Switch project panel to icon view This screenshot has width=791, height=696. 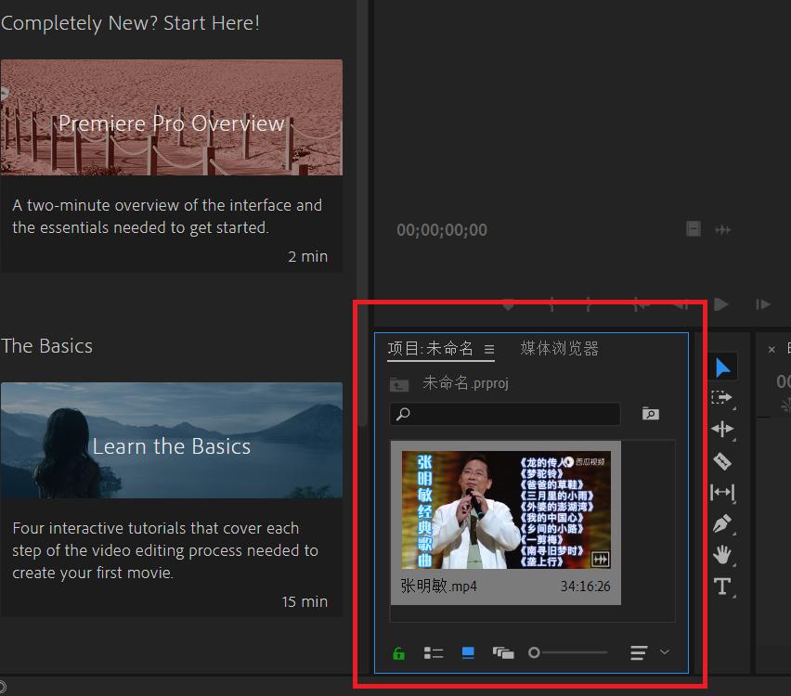[468, 653]
